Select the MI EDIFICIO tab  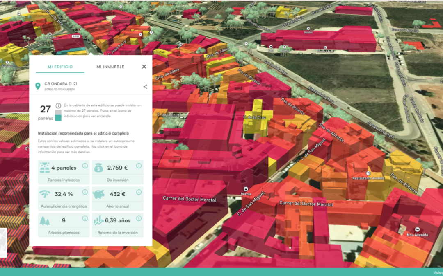click(60, 67)
